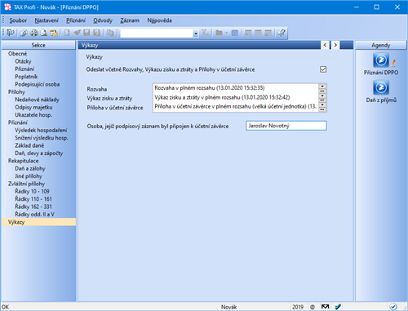Open the Nápověda menu
Image resolution: width=408 pixels, height=311 pixels.
(x=159, y=20)
